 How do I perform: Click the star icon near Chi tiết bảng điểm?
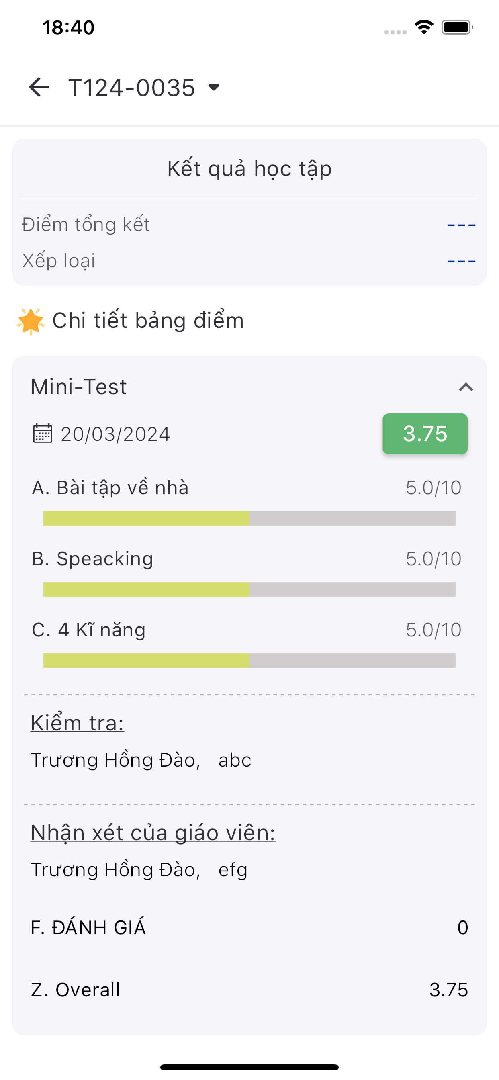pos(30,321)
